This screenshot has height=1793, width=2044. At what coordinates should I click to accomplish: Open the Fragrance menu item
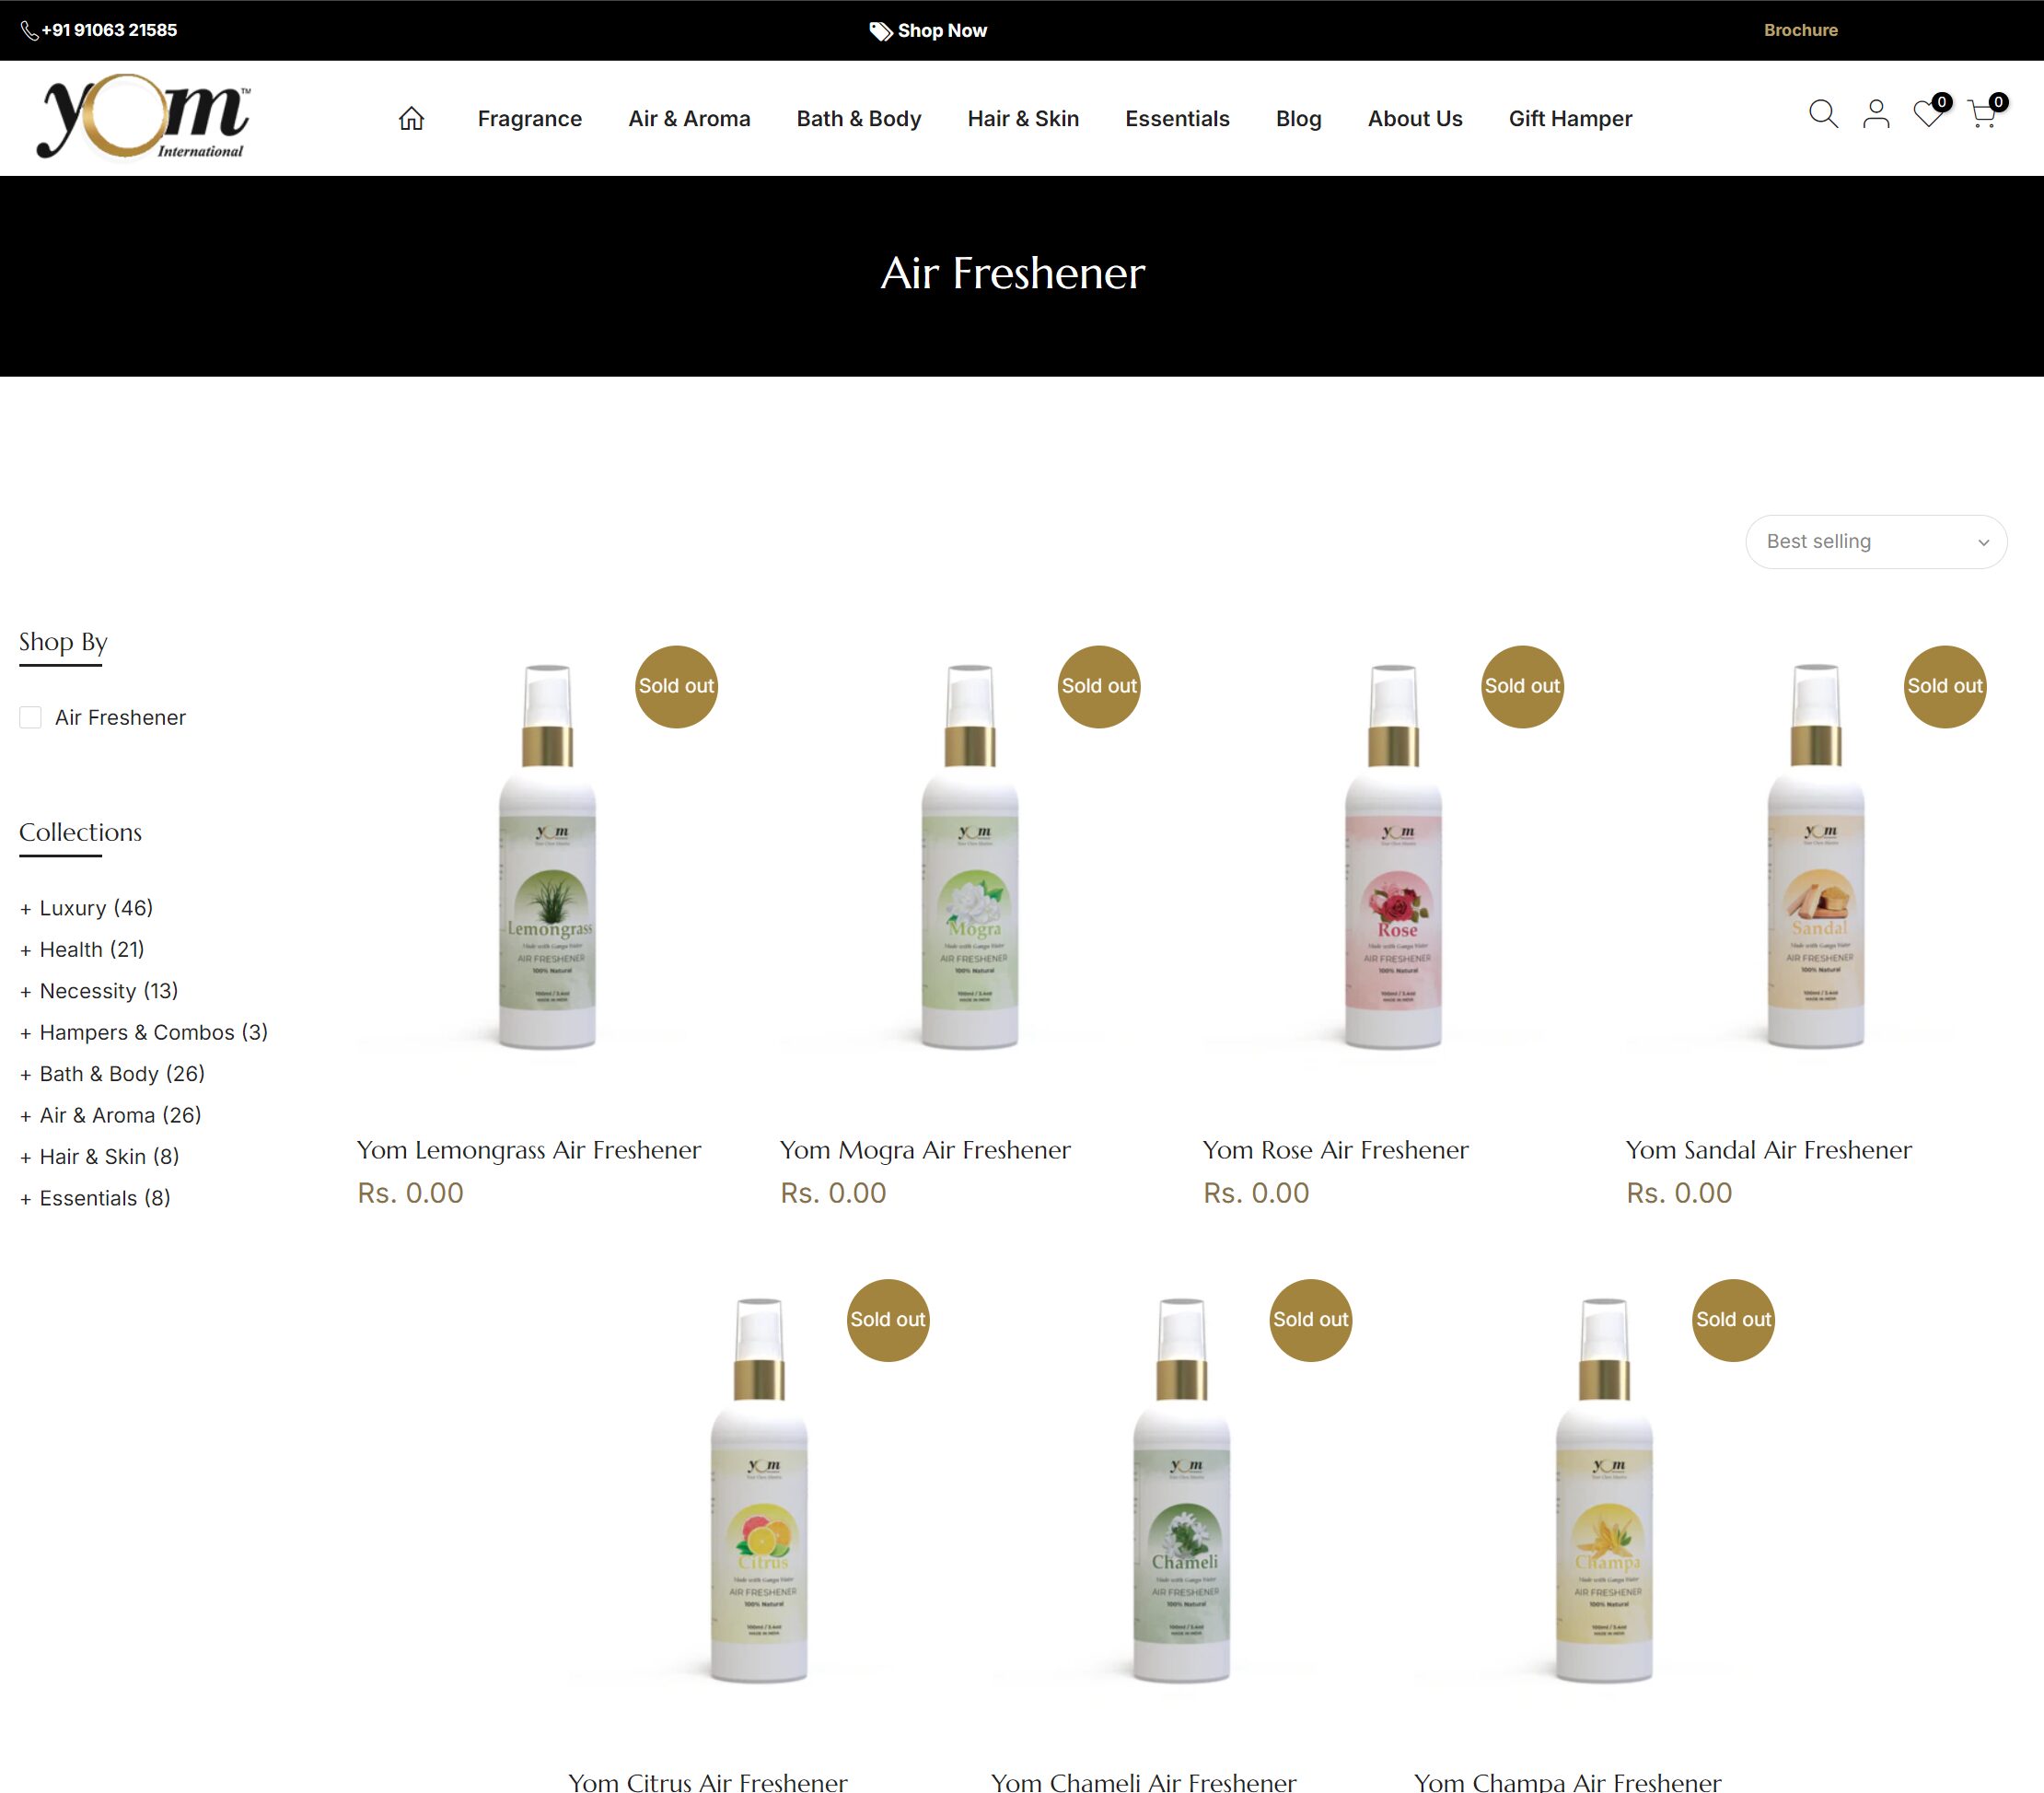(529, 119)
